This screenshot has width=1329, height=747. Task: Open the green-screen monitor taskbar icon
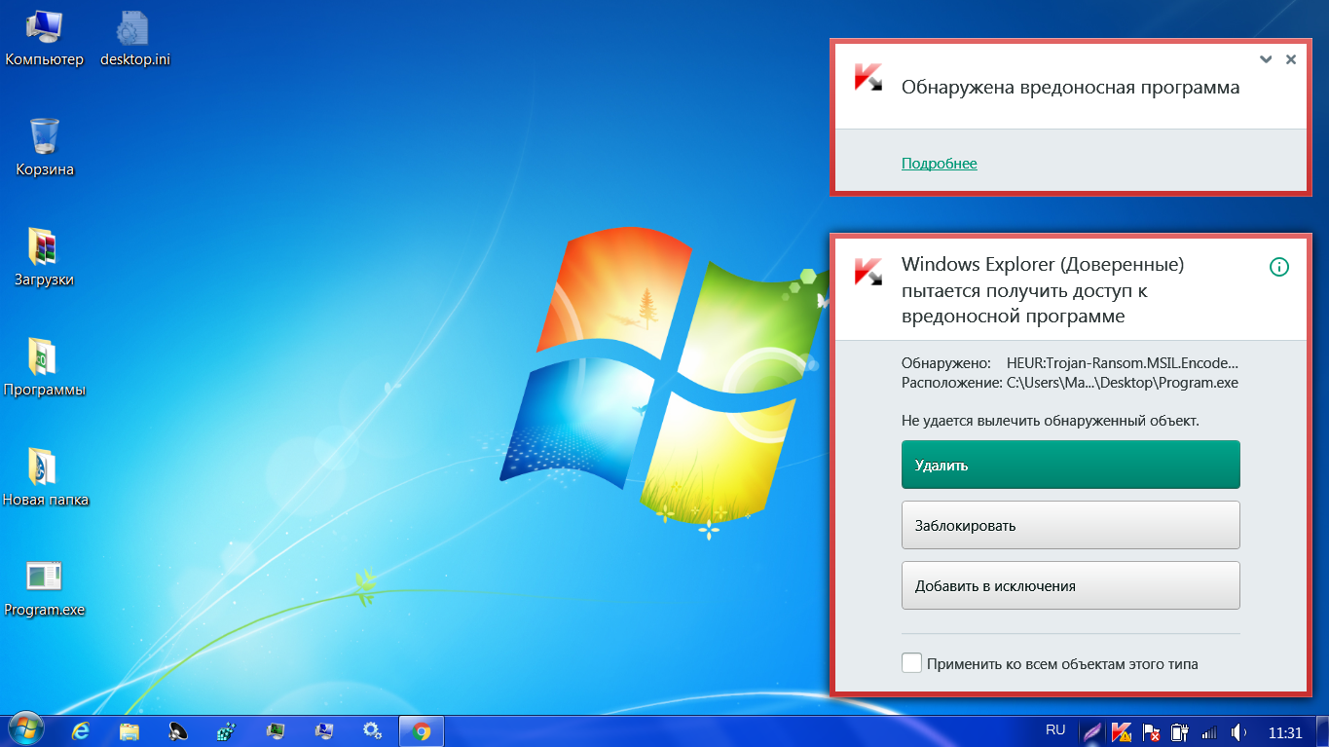[x=276, y=731]
